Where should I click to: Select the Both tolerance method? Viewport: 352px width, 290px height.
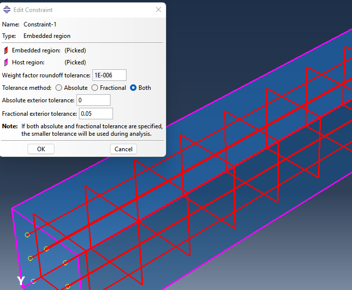tap(133, 88)
